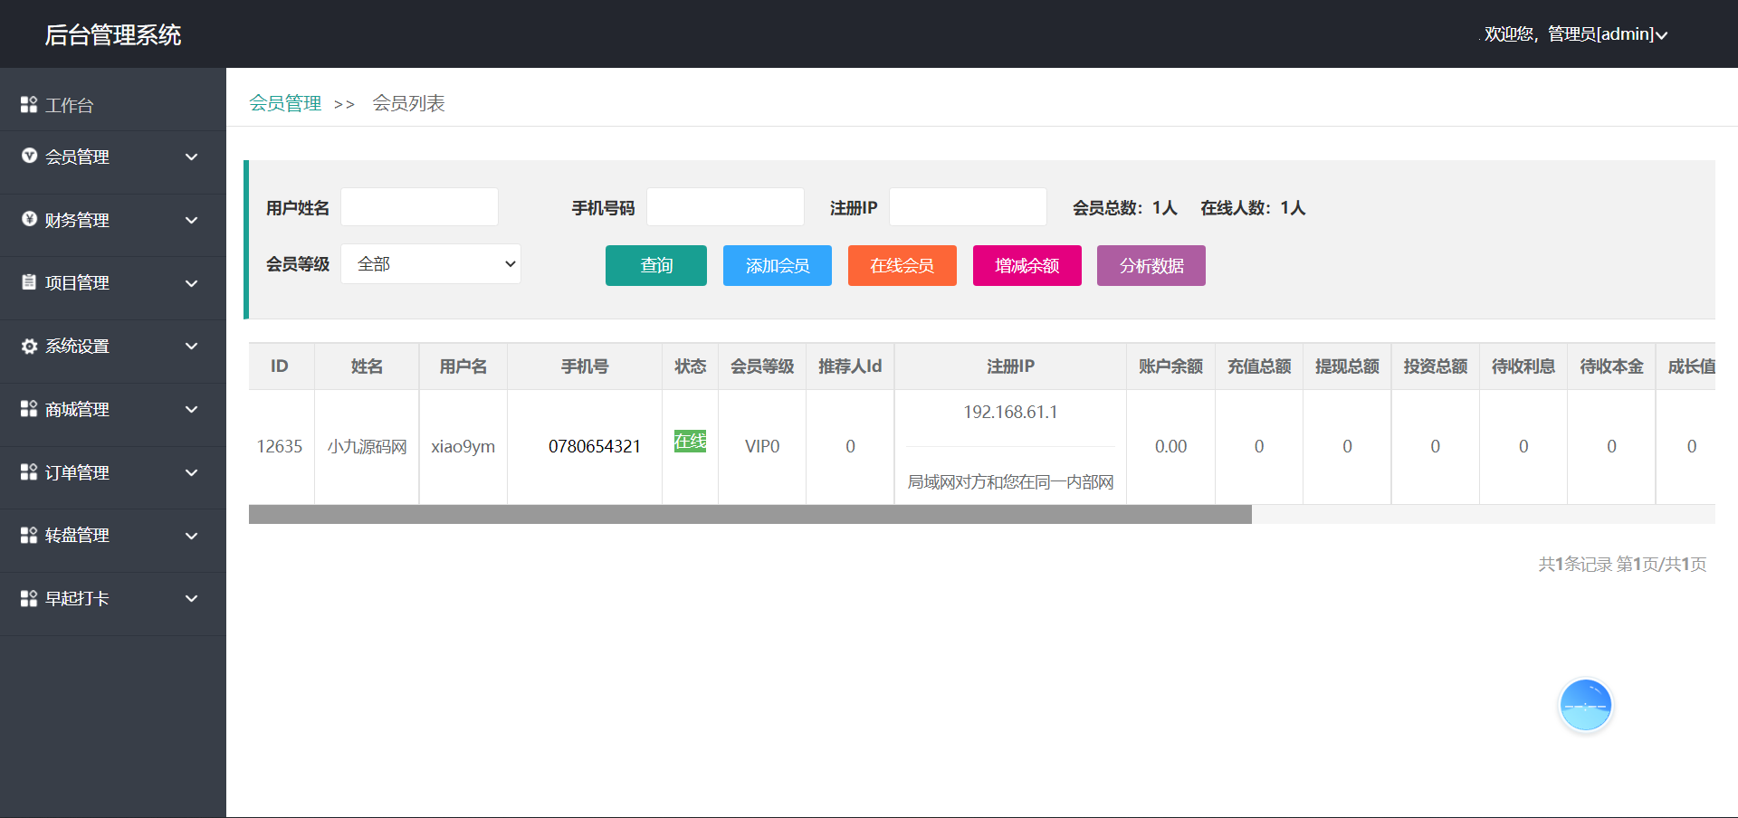Click the 财务管理 sidebar icon
Screen dimensions: 1738x818
(x=29, y=219)
